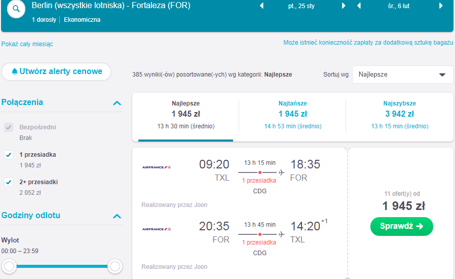Toggle the Bezpośredni checkbox
The image size is (455, 279).
pos(9,127)
